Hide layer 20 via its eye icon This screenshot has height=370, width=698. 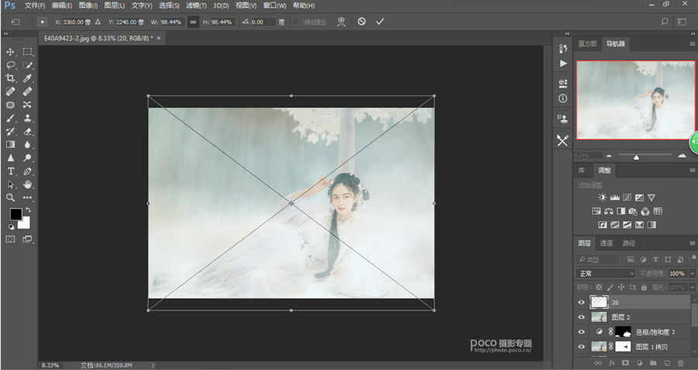(582, 303)
